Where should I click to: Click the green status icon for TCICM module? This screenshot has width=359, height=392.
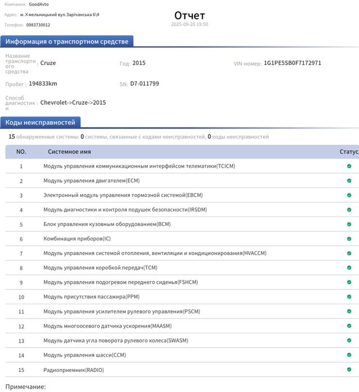(x=349, y=166)
